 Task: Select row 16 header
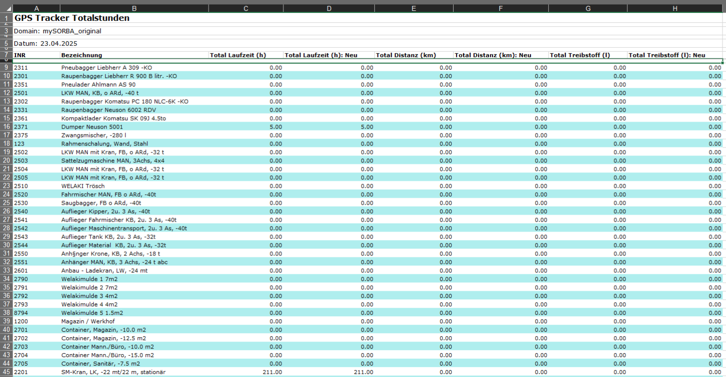pos(6,126)
